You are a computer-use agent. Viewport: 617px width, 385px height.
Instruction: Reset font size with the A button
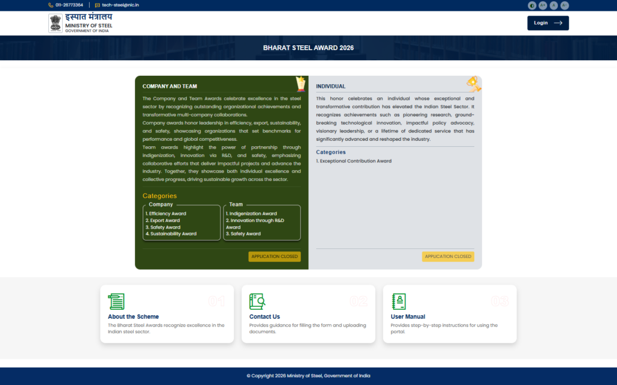554,5
